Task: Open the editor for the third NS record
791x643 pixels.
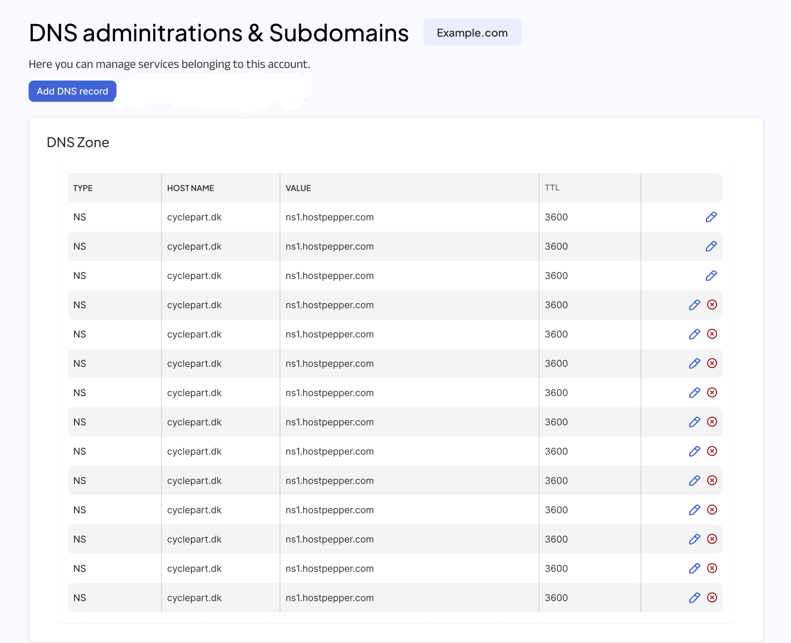Action: pos(711,276)
